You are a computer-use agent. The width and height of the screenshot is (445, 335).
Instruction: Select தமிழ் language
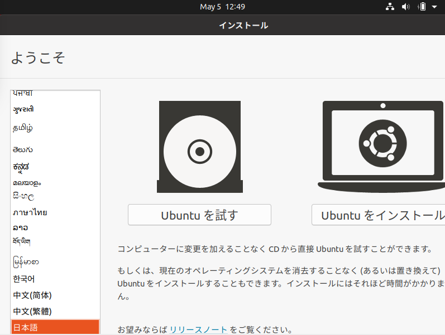(x=55, y=128)
